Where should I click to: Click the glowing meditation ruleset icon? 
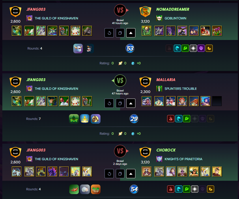click(x=85, y=119)
